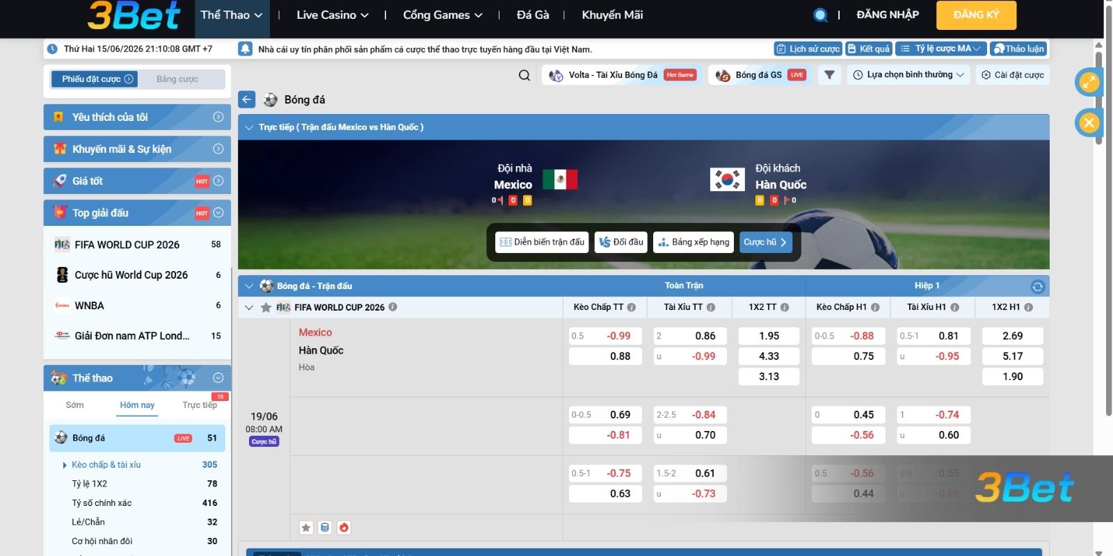Open the filter funnel icon
The width and height of the screenshot is (1113, 556).
pyautogui.click(x=829, y=75)
